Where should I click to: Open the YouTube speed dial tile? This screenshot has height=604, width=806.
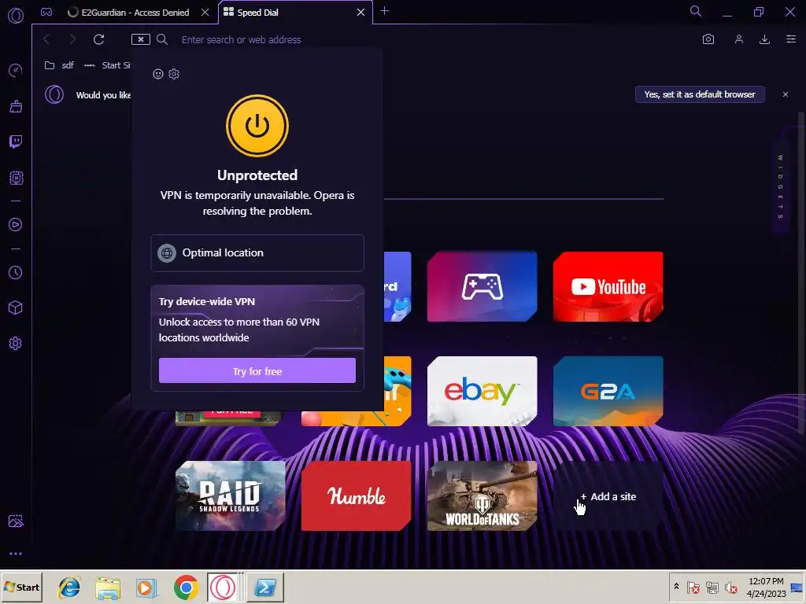[608, 286]
